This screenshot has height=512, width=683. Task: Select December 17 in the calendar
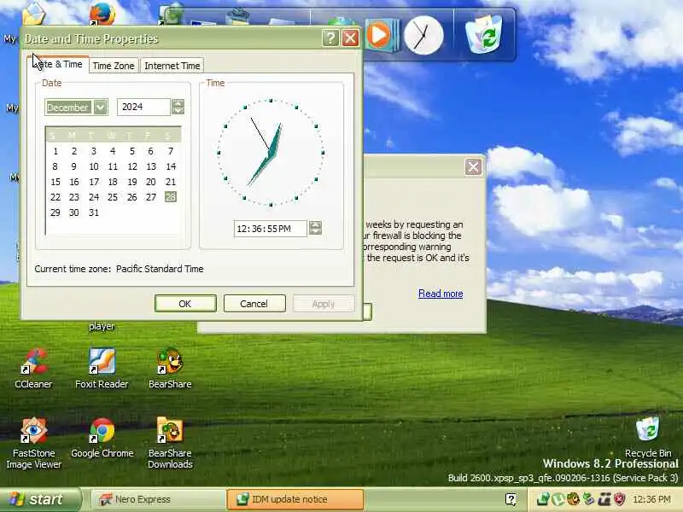point(94,182)
